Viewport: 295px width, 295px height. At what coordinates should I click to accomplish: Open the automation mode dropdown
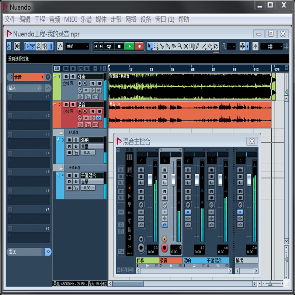(77, 46)
